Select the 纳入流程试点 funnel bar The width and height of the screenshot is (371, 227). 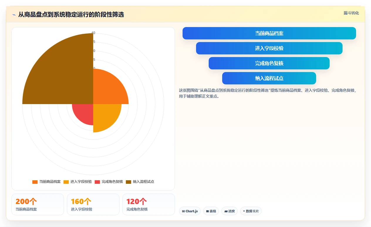[x=269, y=78]
